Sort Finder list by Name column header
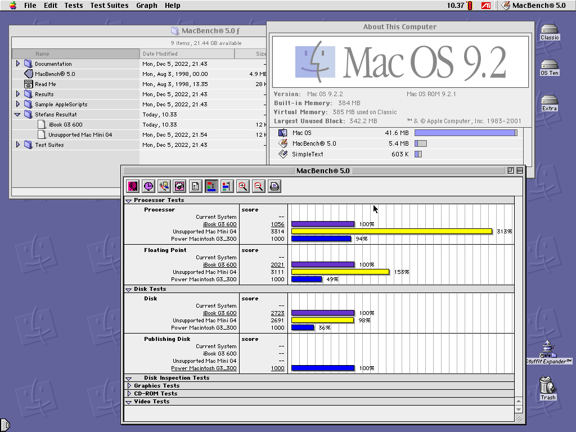The image size is (576, 432). click(76, 53)
